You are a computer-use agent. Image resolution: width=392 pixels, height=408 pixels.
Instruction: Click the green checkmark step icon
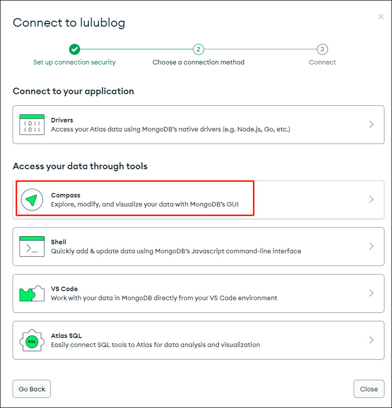(75, 49)
